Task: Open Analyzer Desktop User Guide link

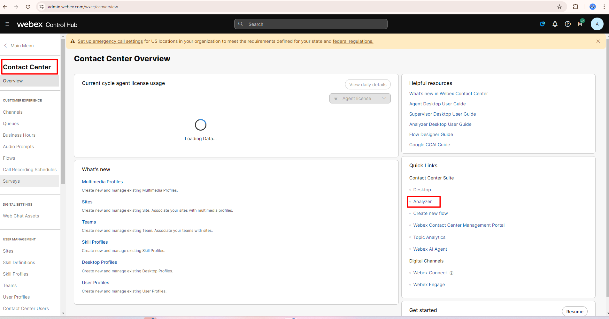Action: tap(440, 124)
